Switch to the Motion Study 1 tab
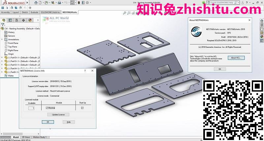 [40, 137]
